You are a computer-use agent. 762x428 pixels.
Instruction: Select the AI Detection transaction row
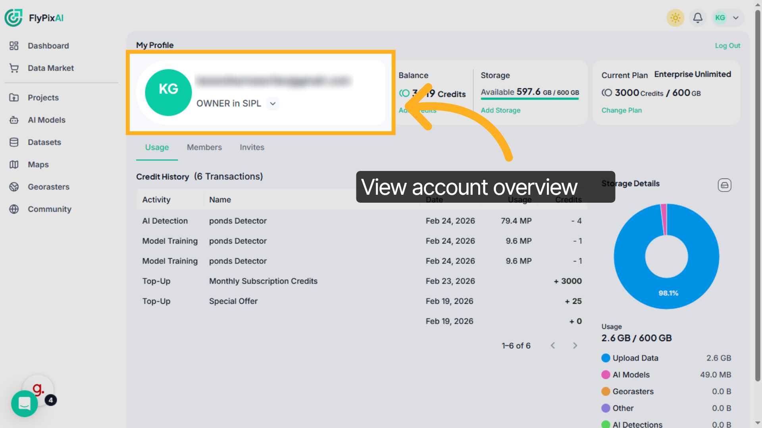click(x=362, y=221)
